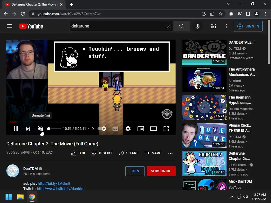Share this page icon in address bar

(x=212, y=14)
